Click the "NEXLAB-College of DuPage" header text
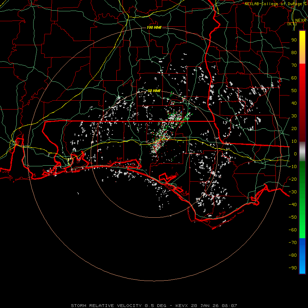 [273, 4]
